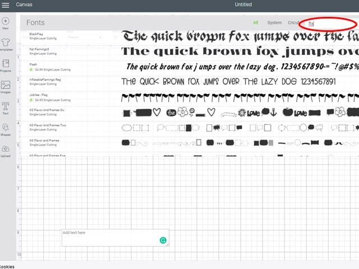Click the Add text here box
Image resolution: width=359 pixels, height=269 pixels.
(x=116, y=238)
